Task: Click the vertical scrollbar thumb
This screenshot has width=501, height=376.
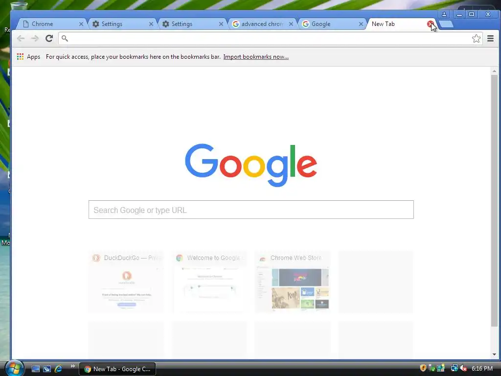Action: (494, 201)
